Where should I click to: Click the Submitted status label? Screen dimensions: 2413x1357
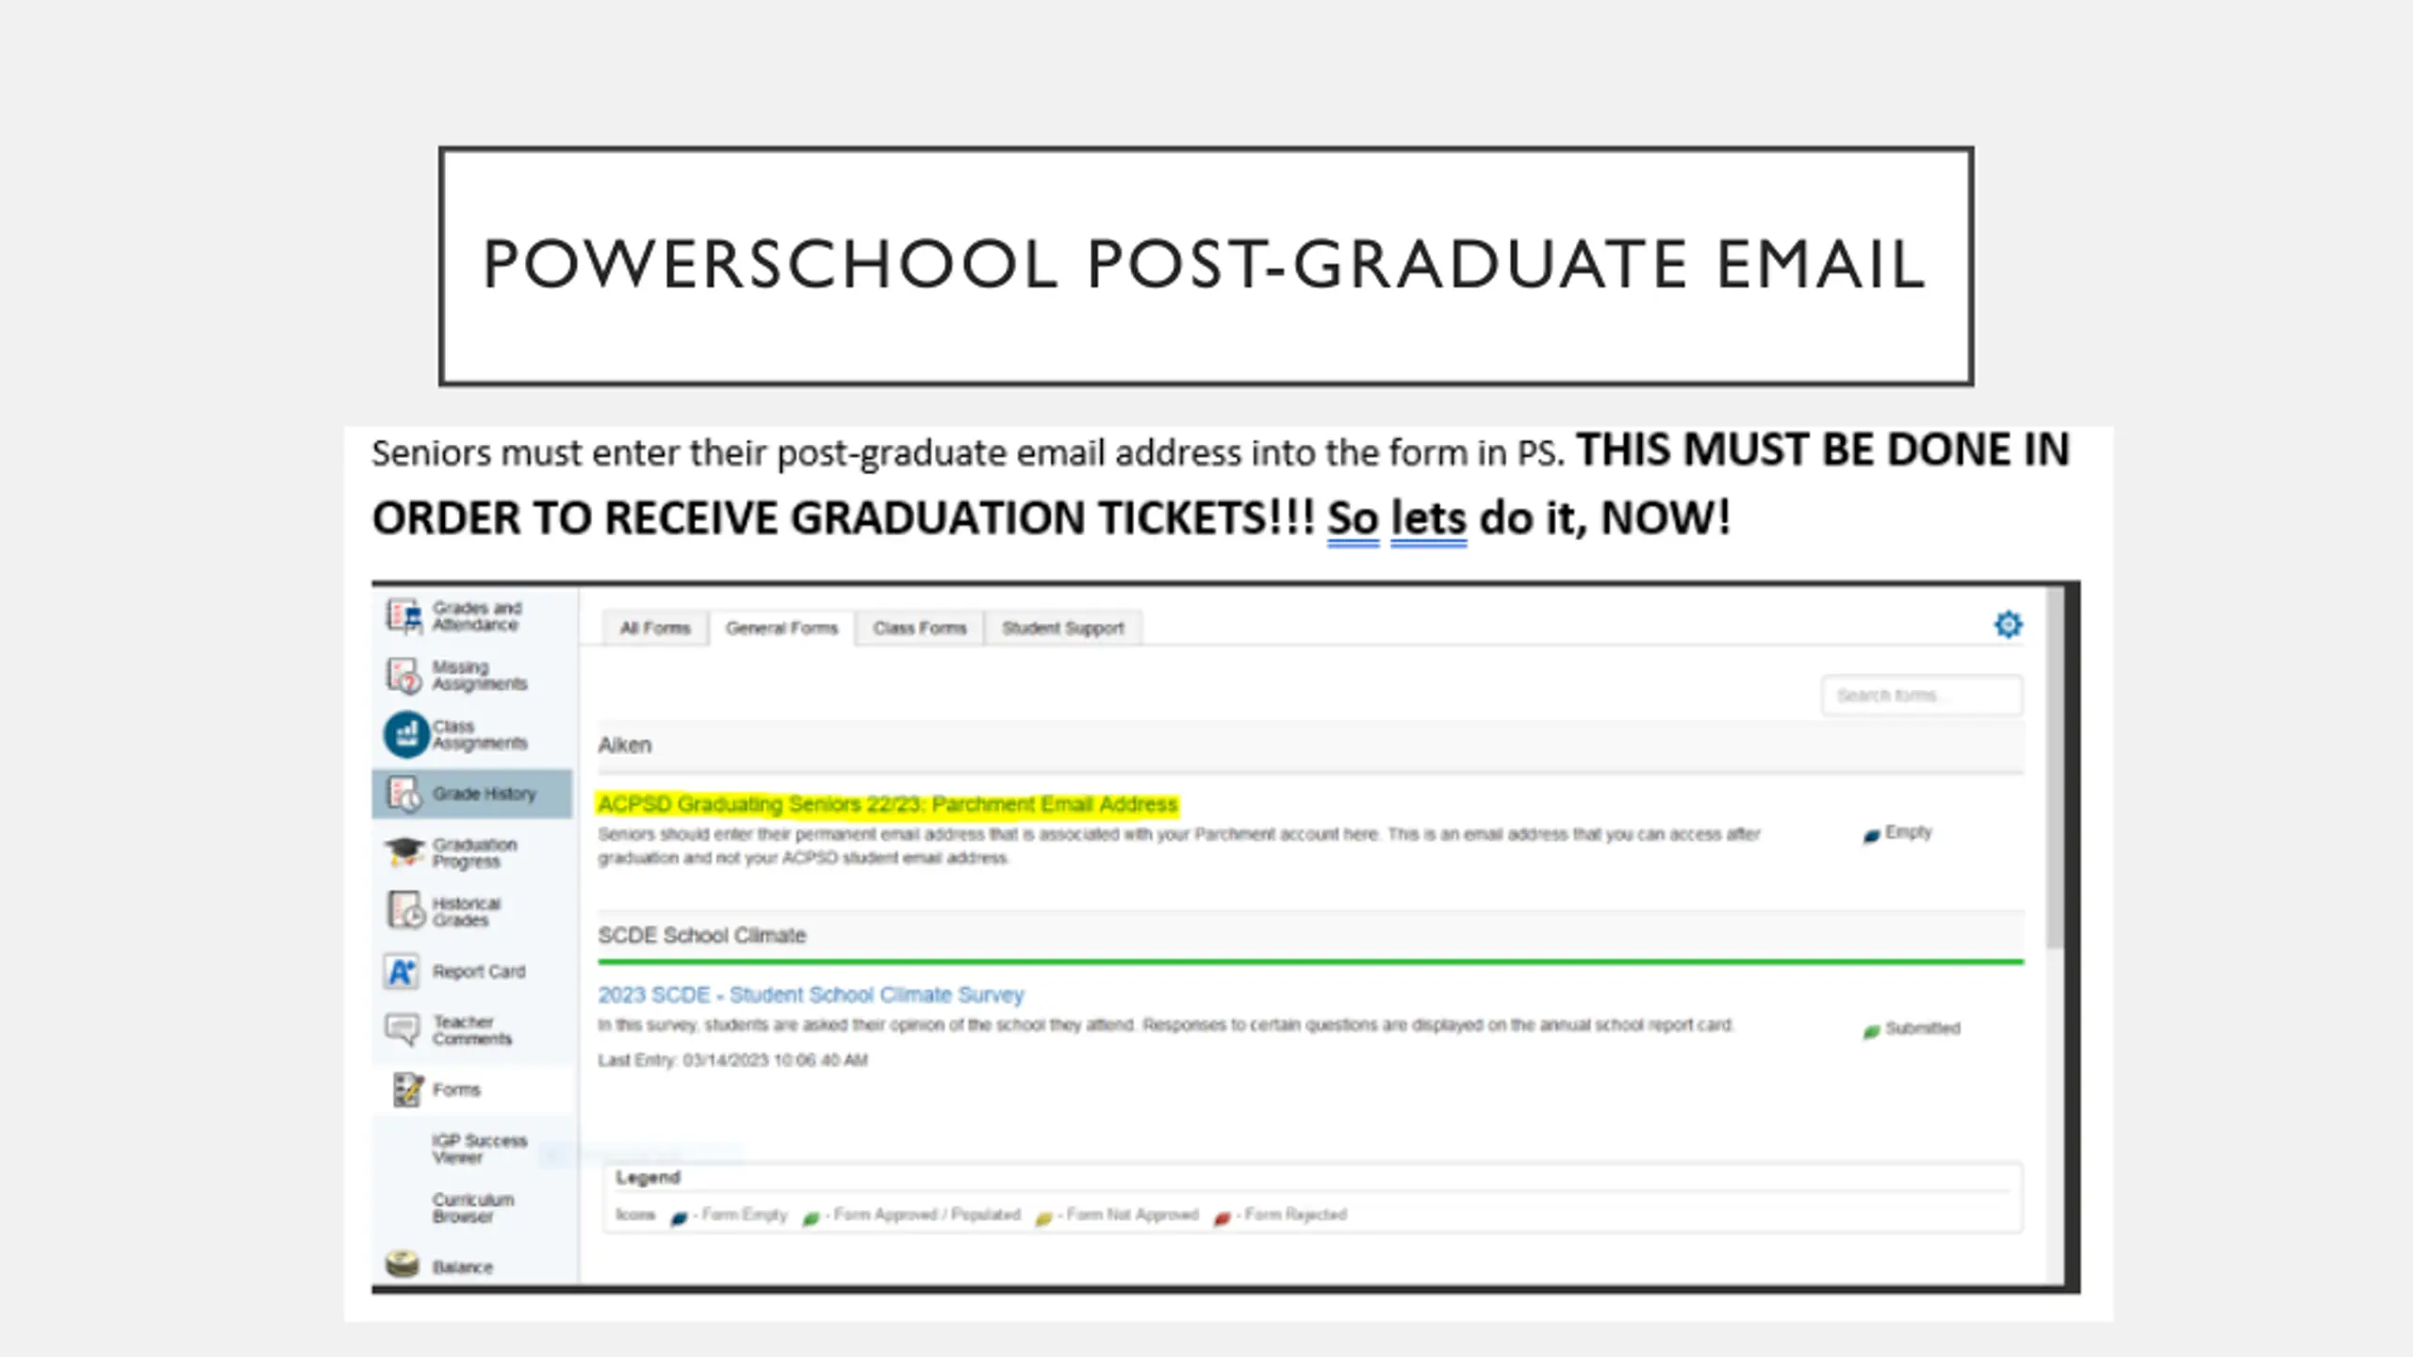(1923, 1028)
